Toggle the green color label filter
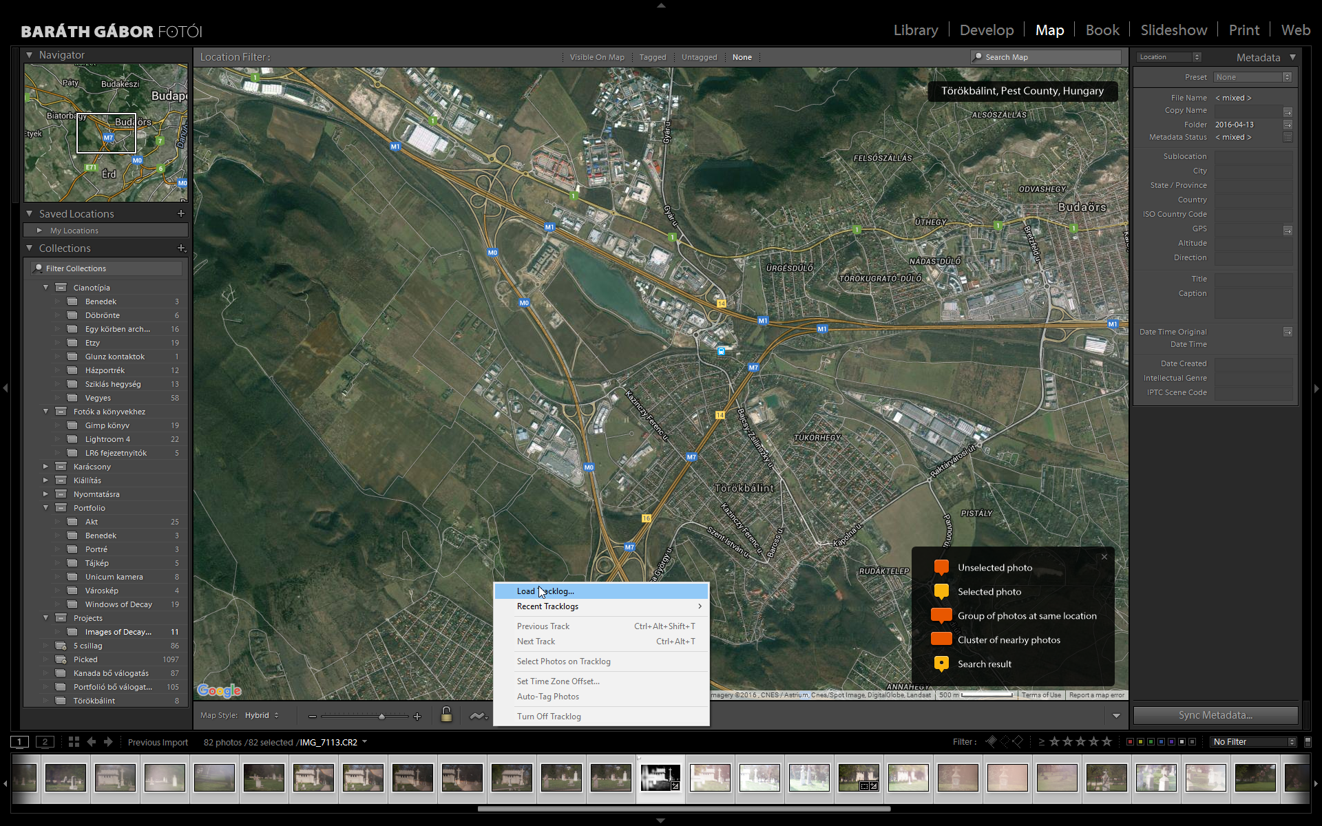1322x826 pixels. pyautogui.click(x=1151, y=742)
